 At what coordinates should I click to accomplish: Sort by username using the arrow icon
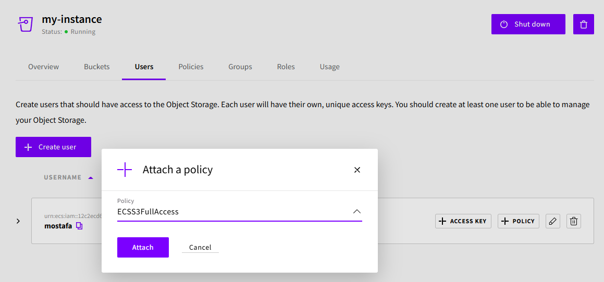point(91,178)
